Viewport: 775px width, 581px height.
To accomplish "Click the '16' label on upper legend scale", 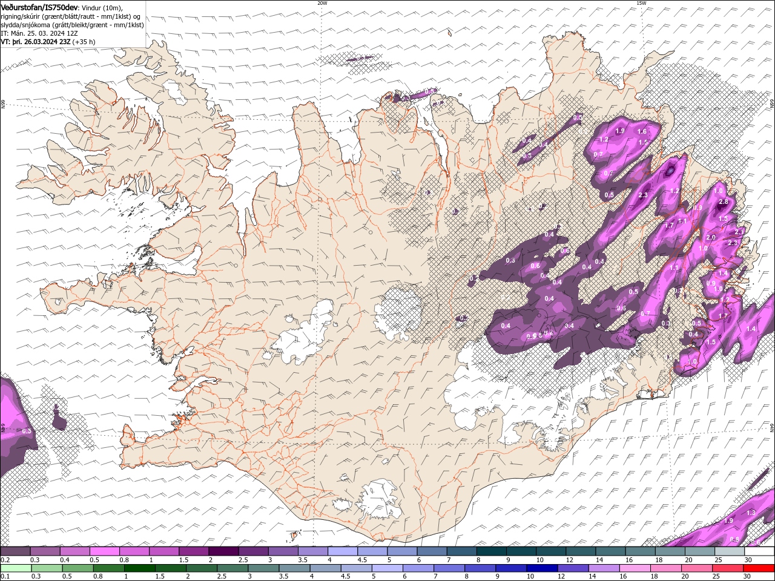I will pyautogui.click(x=629, y=560).
